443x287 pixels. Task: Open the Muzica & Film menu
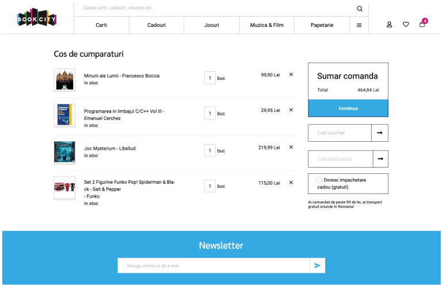[266, 25]
